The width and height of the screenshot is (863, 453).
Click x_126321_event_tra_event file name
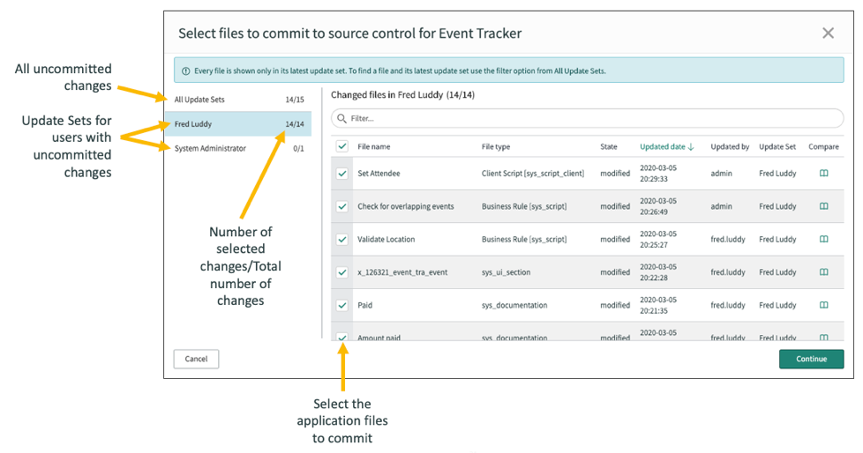tap(402, 272)
